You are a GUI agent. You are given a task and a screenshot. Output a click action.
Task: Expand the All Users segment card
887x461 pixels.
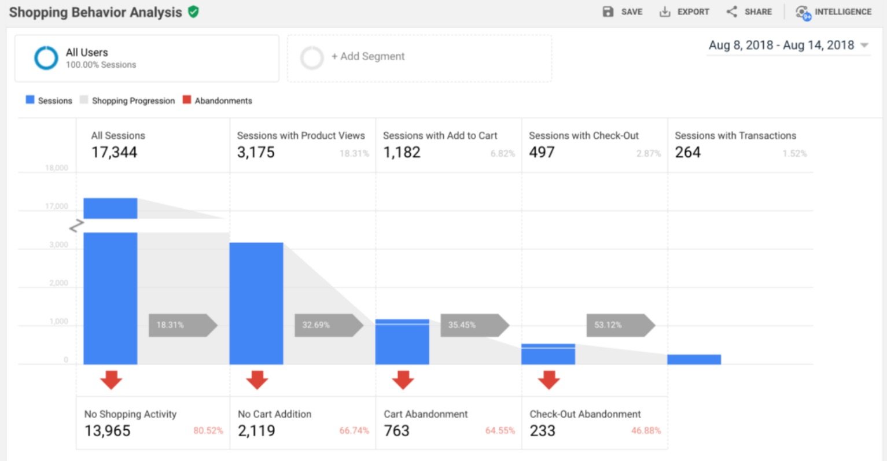[x=147, y=58]
